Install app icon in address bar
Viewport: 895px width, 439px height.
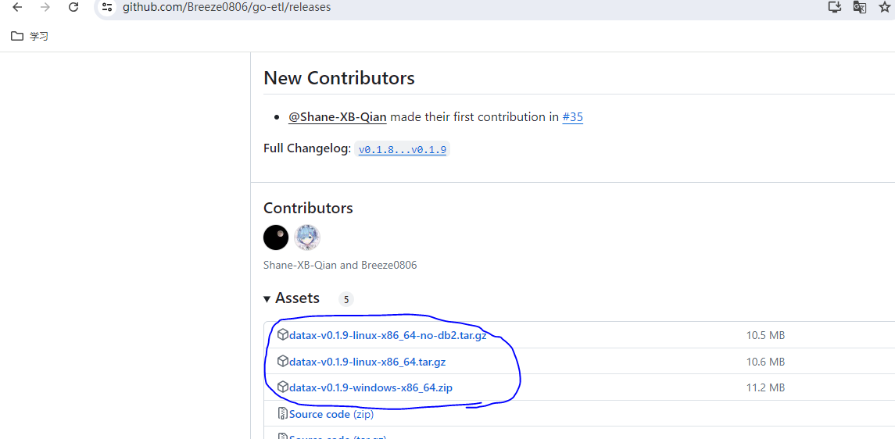(835, 7)
